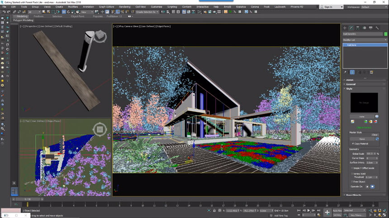Go to Start of animation
The image size is (389, 218).
tap(299, 211)
